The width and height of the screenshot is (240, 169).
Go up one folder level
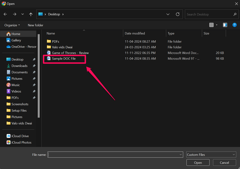tap(31, 14)
